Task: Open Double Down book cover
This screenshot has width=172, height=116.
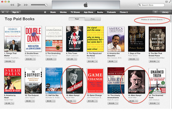Action: (33, 39)
